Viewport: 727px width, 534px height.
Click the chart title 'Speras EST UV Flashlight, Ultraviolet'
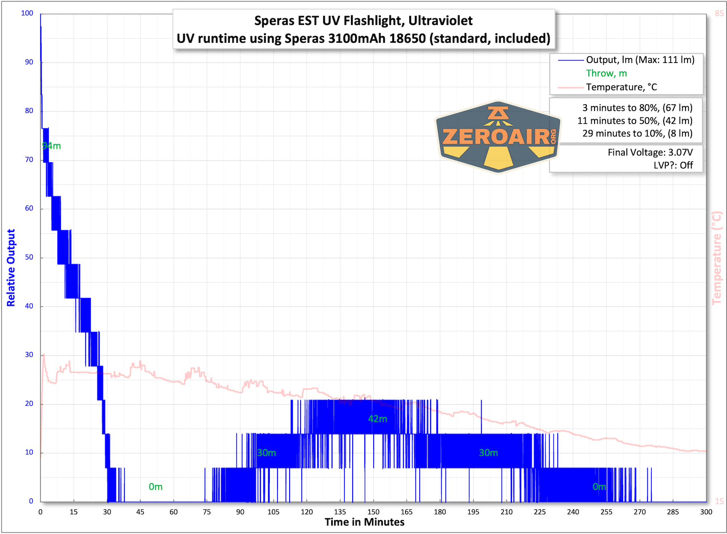363,21
